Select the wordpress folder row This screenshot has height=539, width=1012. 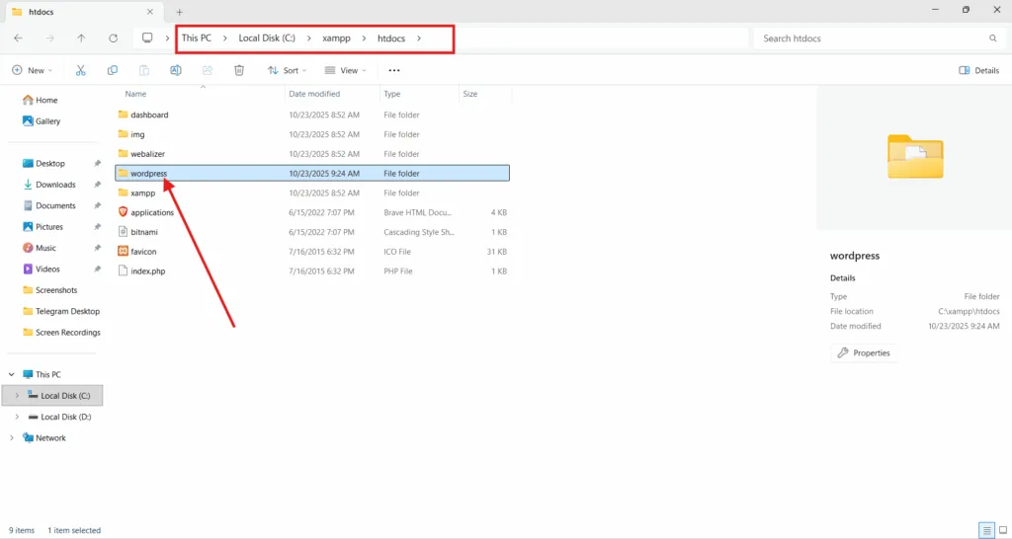pos(312,174)
